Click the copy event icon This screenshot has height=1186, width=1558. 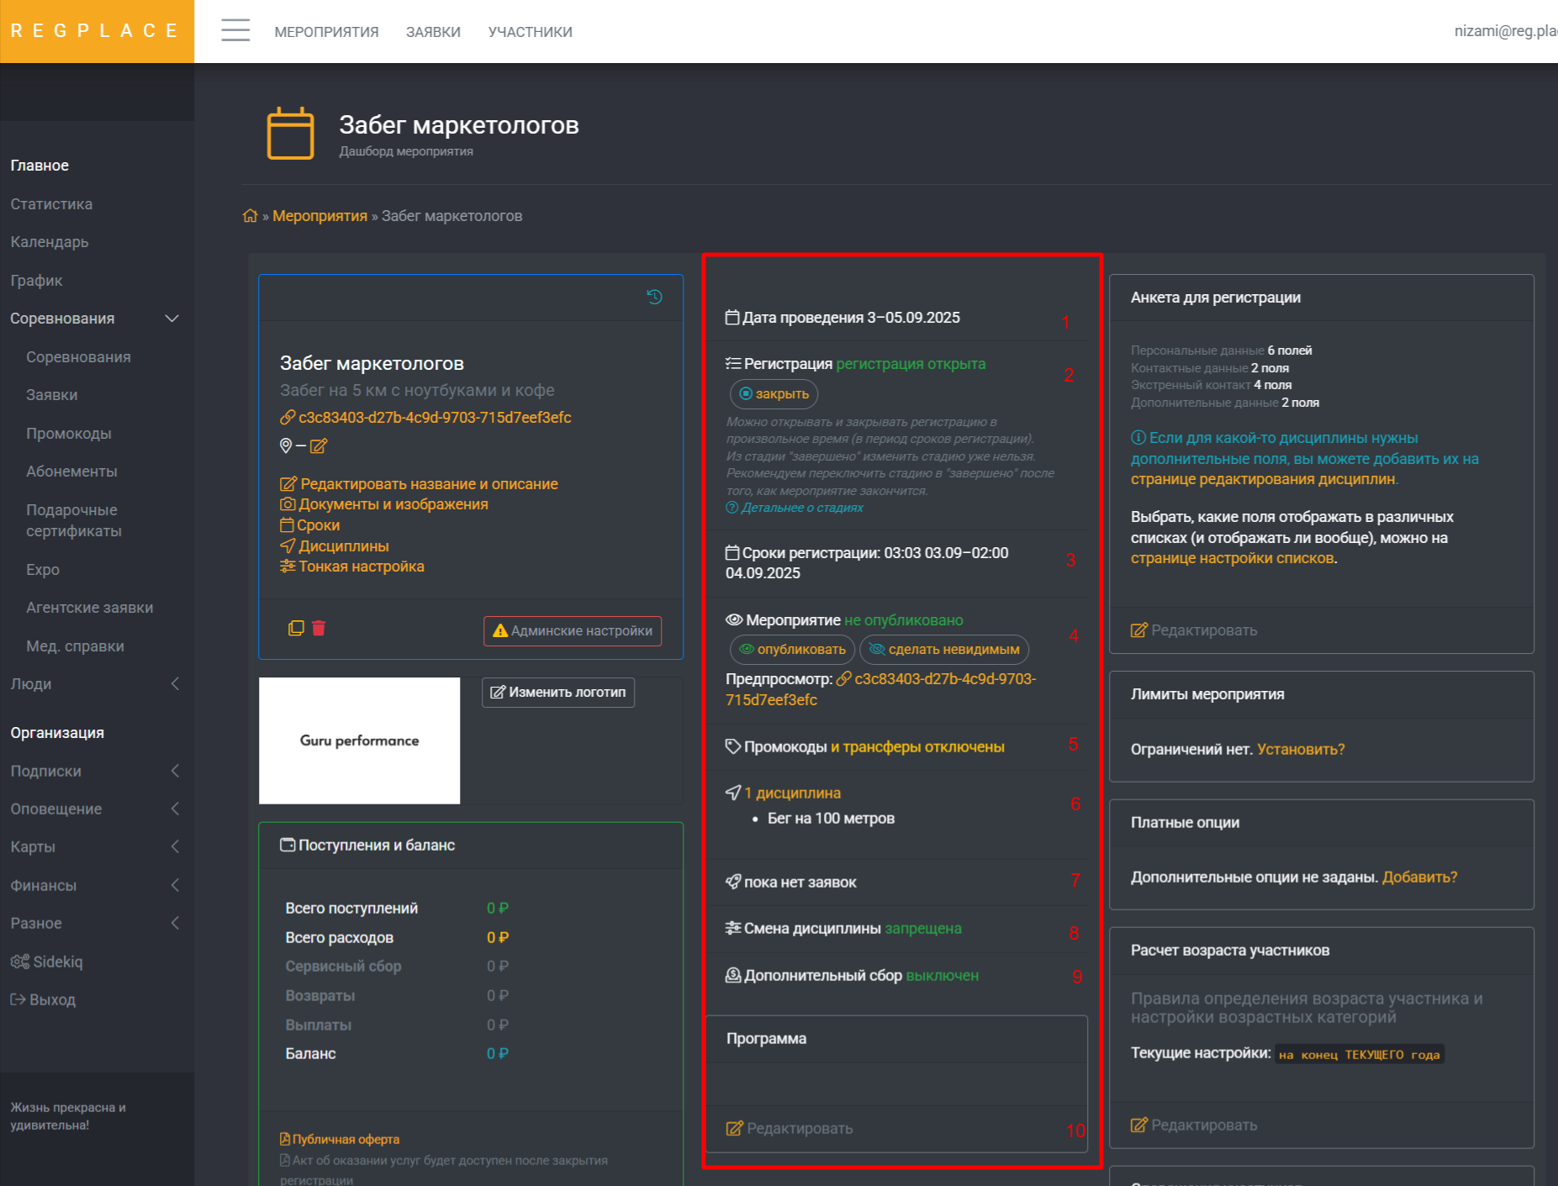coord(296,628)
